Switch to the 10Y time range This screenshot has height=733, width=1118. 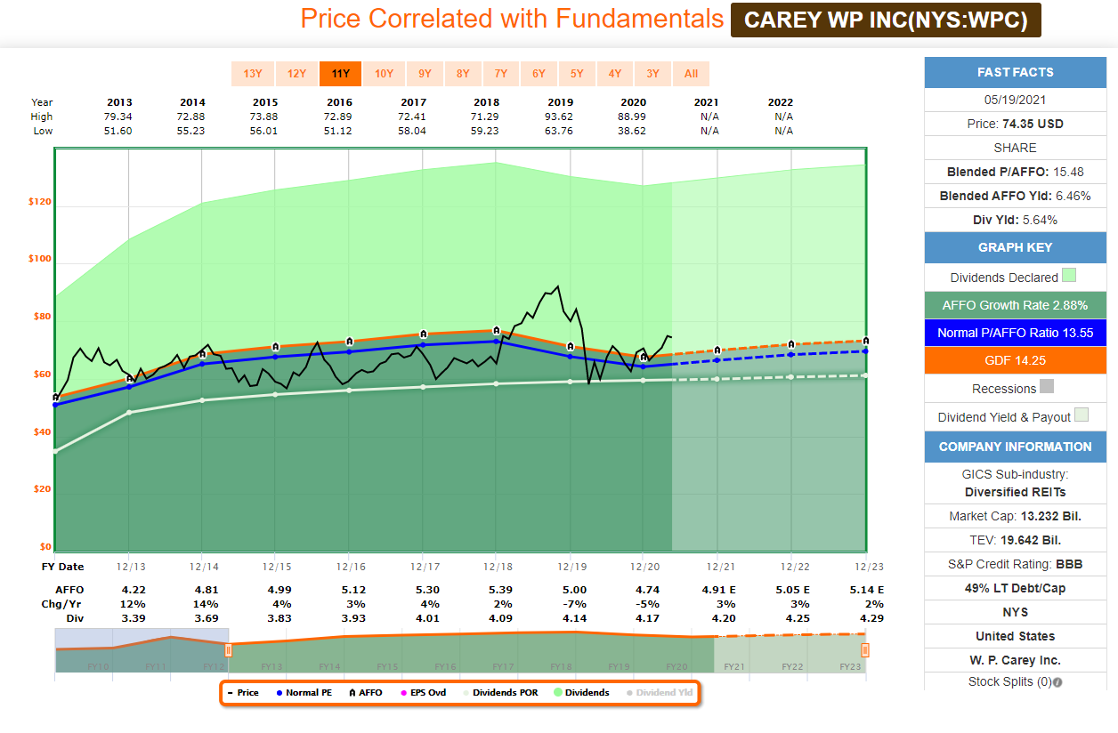coord(384,74)
